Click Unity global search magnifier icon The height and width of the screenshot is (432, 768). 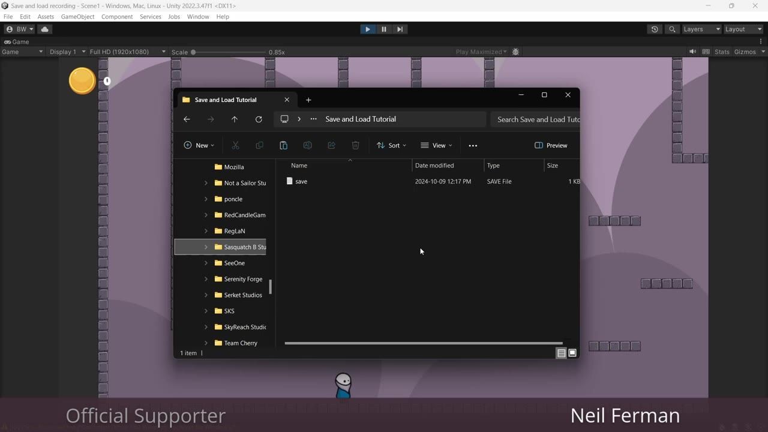pyautogui.click(x=672, y=29)
